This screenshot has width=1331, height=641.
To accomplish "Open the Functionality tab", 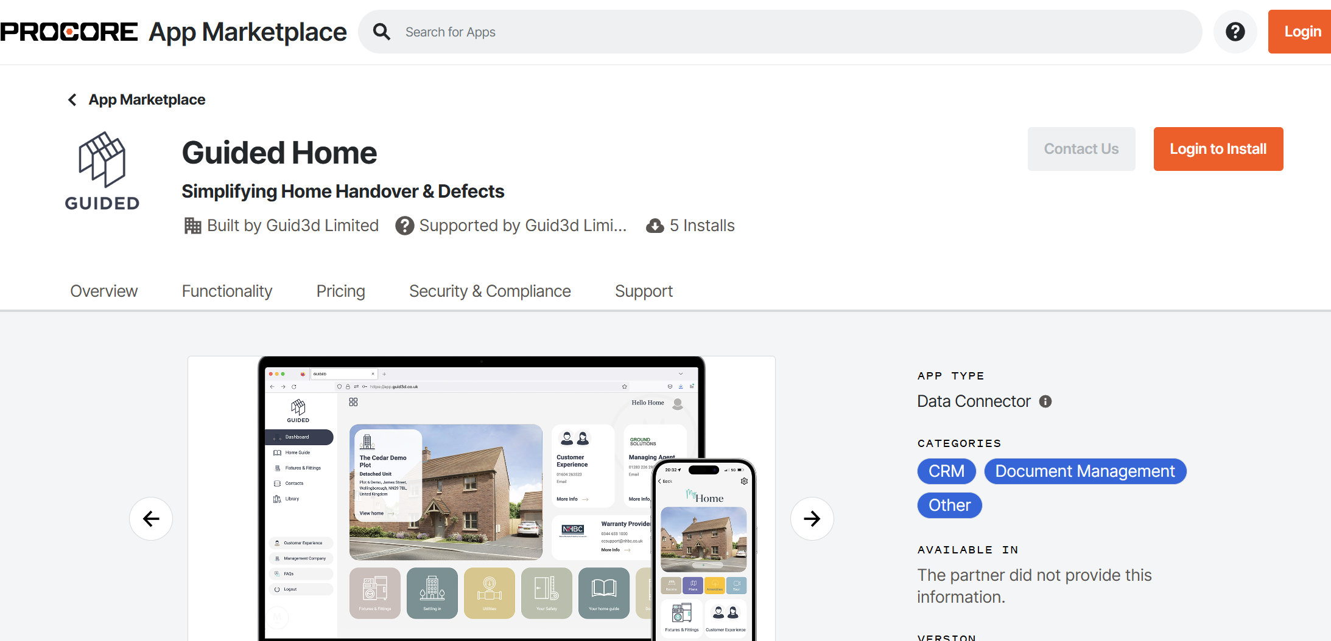I will 227,291.
